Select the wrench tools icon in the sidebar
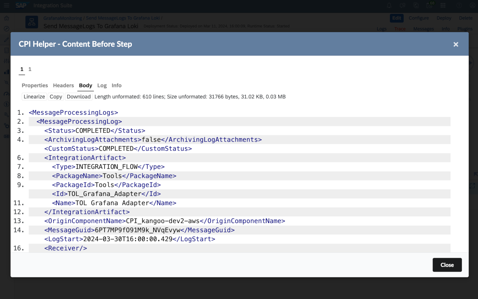The image size is (478, 299). [6, 114]
